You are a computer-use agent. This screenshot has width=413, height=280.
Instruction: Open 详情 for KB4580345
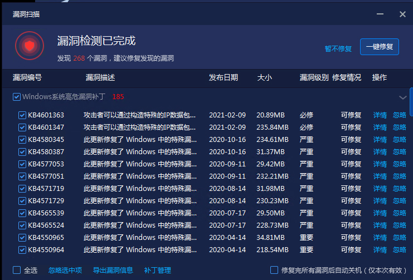point(380,140)
